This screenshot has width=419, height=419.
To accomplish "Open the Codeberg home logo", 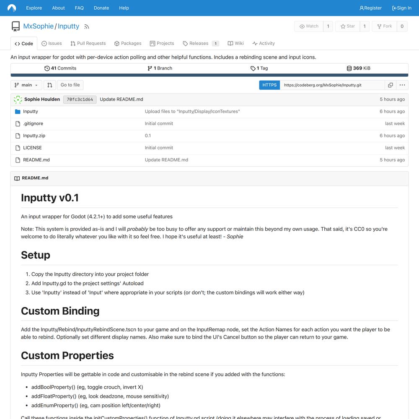I will tap(12, 8).
